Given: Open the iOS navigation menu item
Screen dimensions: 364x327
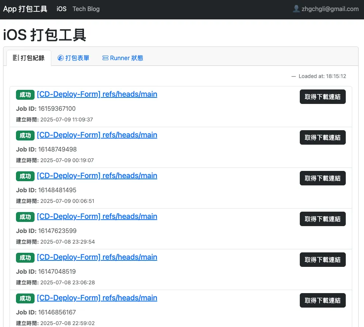Looking at the screenshot, I should pyautogui.click(x=62, y=9).
